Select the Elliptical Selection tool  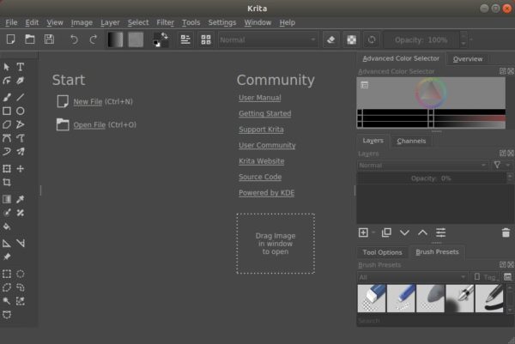[21, 274]
